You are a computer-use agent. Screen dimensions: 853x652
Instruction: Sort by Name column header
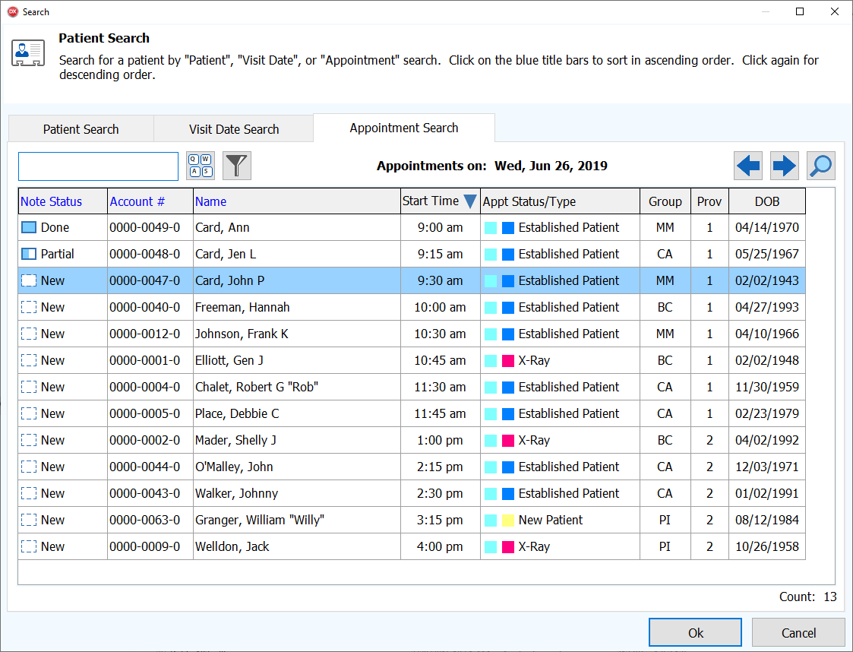coord(297,201)
